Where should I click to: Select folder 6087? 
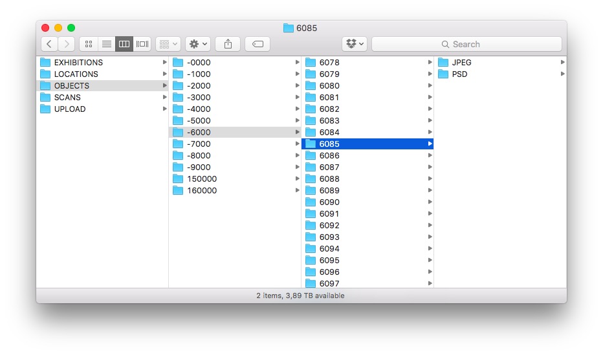tap(367, 167)
